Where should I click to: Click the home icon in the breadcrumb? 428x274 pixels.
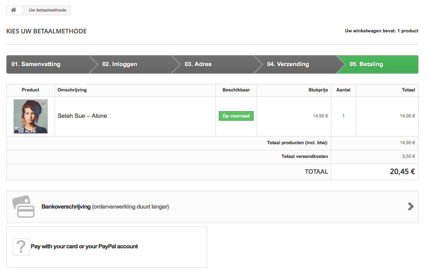coord(13,10)
